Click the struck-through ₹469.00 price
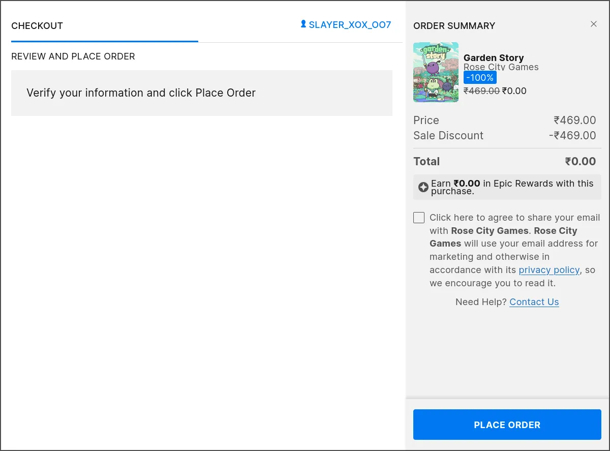 pyautogui.click(x=481, y=91)
